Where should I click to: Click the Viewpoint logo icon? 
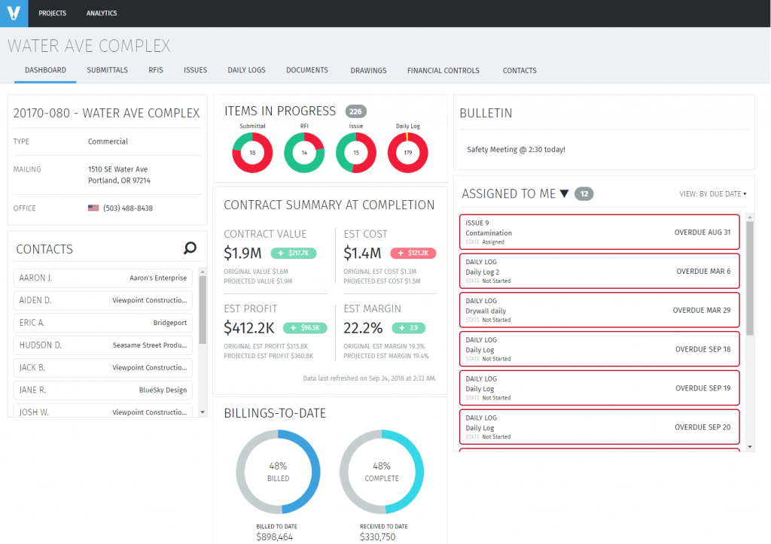tap(14, 13)
